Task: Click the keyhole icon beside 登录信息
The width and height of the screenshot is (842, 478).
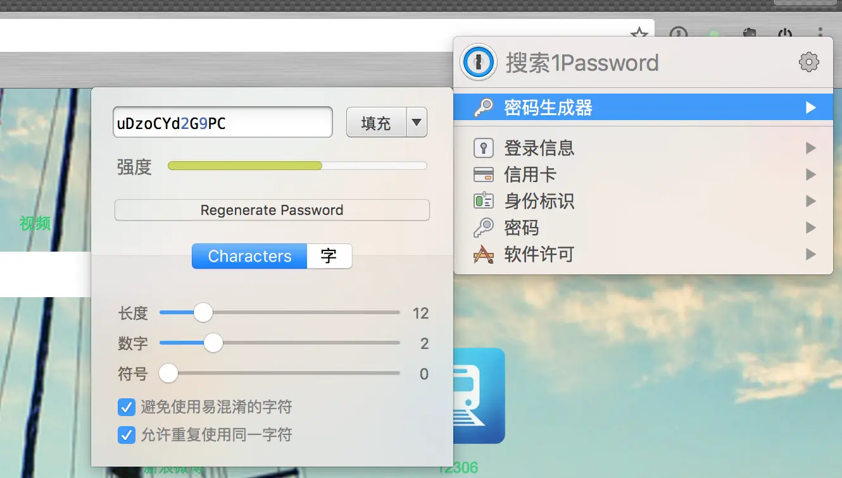Action: point(484,149)
